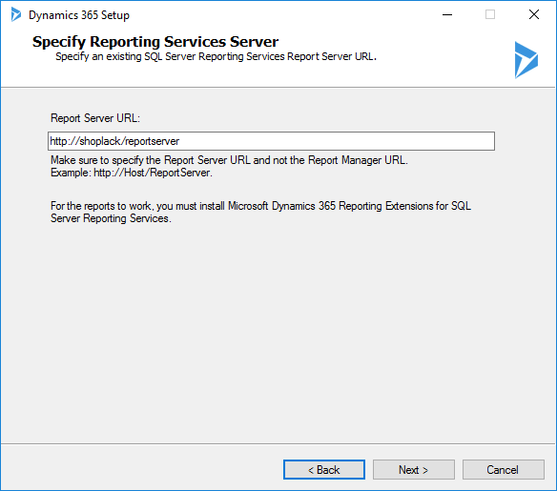Click the large Dynamics 365 header logo
The height and width of the screenshot is (491, 557).
[526, 60]
